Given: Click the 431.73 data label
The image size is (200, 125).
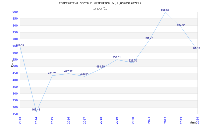Looking at the screenshot, I should pos(52,73).
